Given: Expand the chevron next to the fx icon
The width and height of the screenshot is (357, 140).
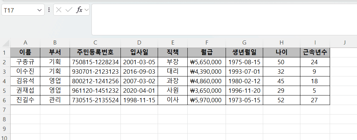Looking at the screenshot, I should pyautogui.click(x=86, y=10).
